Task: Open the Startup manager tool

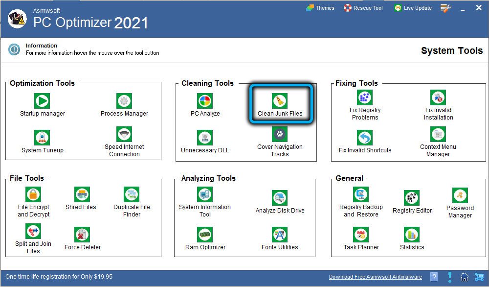Action: tap(42, 101)
